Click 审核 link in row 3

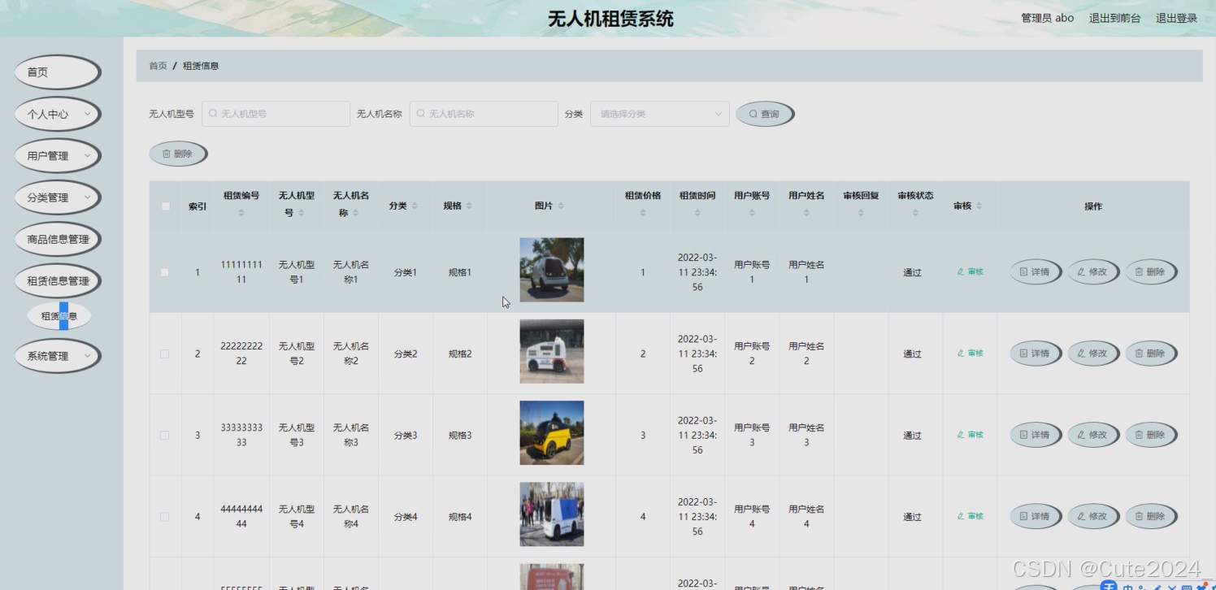[971, 435]
